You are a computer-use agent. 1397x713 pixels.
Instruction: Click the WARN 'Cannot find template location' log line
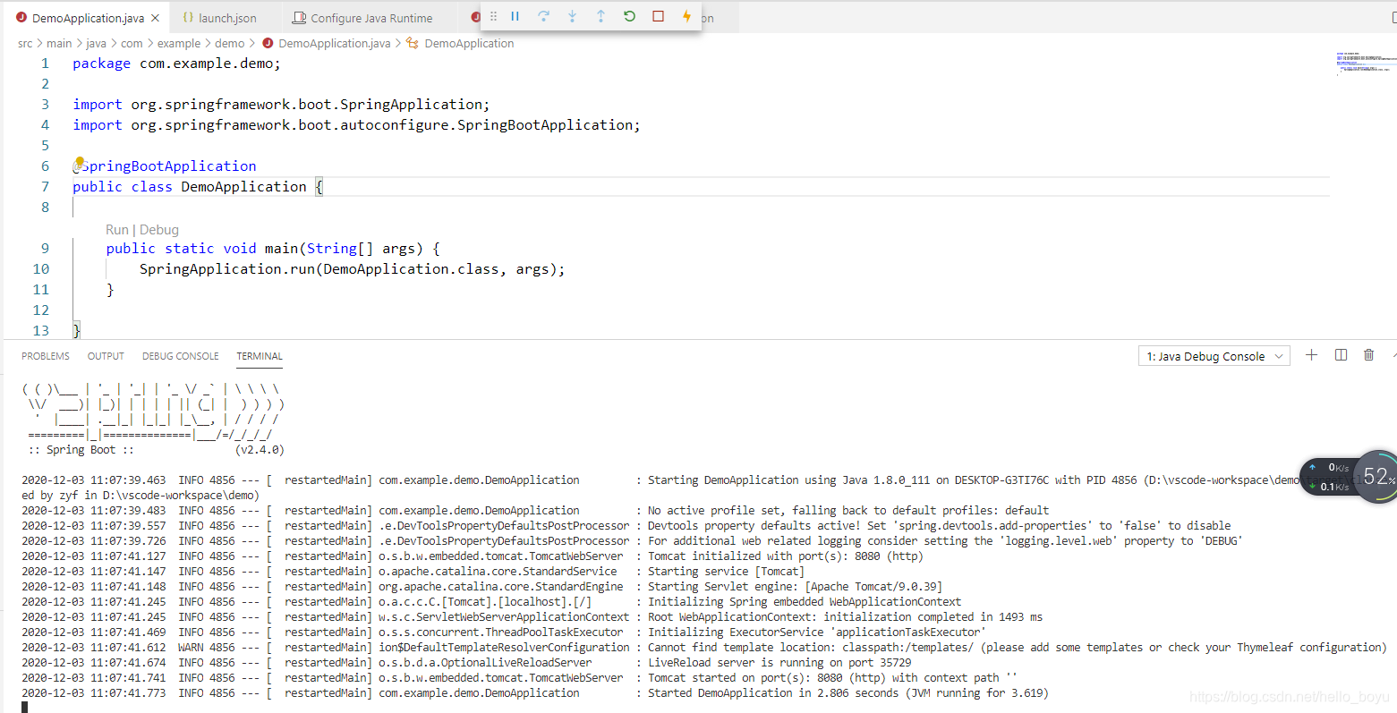coord(703,648)
